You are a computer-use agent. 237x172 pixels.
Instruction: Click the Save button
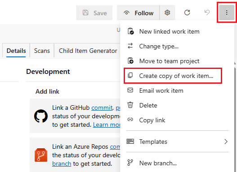point(94,13)
